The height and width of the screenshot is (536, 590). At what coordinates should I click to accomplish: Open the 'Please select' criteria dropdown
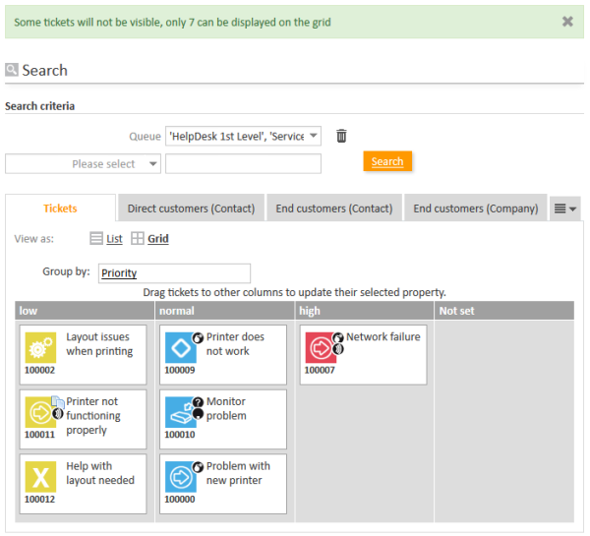pyautogui.click(x=83, y=164)
